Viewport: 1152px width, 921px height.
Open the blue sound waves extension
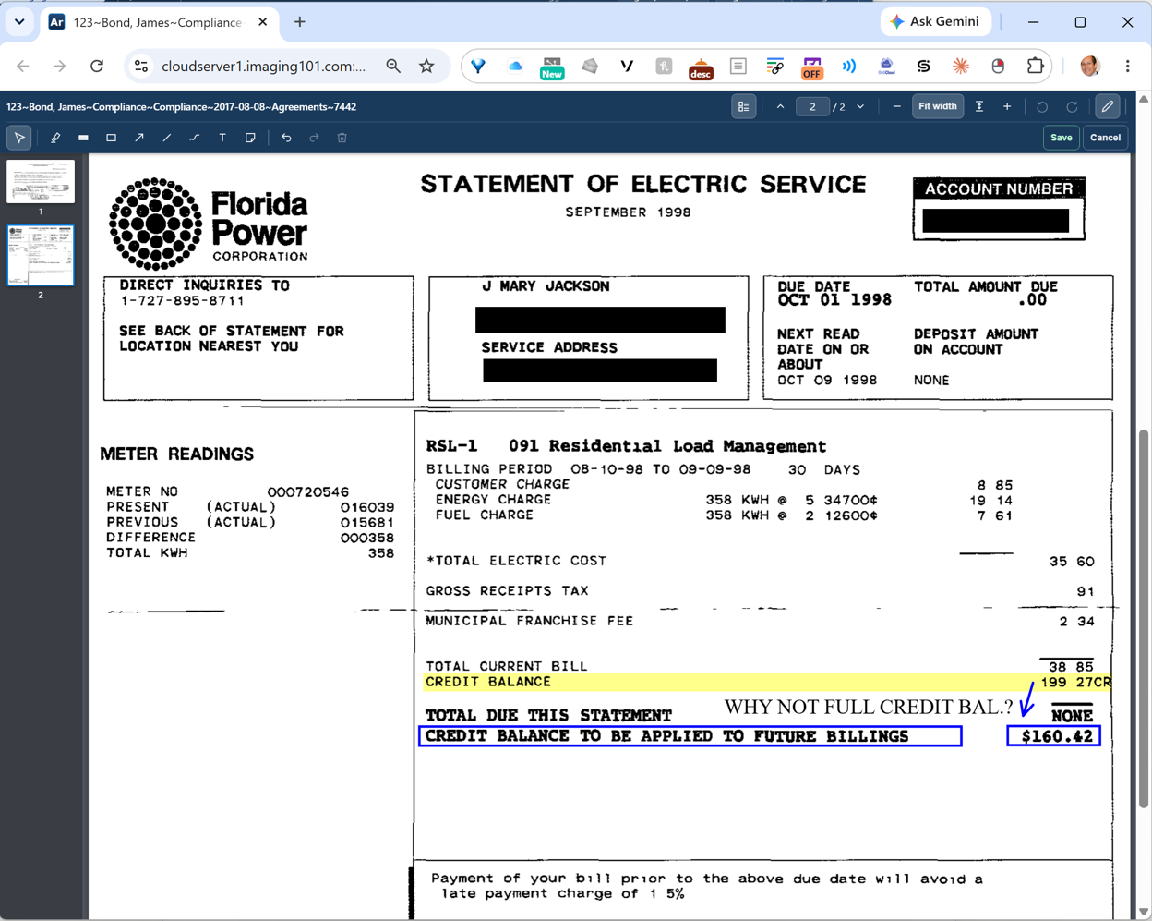[x=849, y=66]
